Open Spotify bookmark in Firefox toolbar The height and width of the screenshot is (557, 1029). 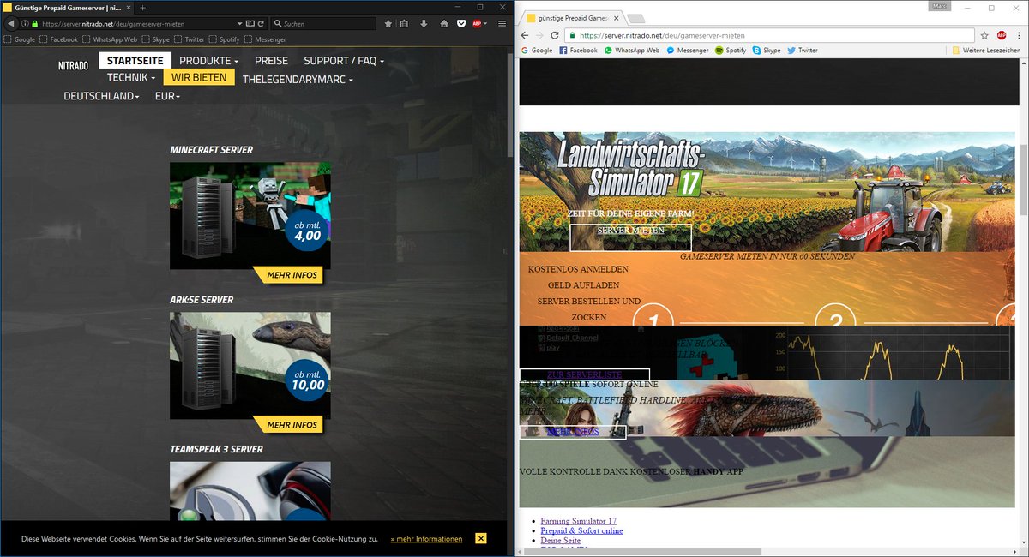click(x=224, y=39)
